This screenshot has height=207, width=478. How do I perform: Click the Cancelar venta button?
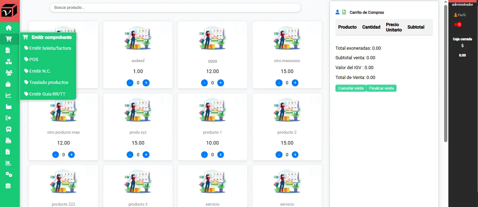click(x=351, y=88)
